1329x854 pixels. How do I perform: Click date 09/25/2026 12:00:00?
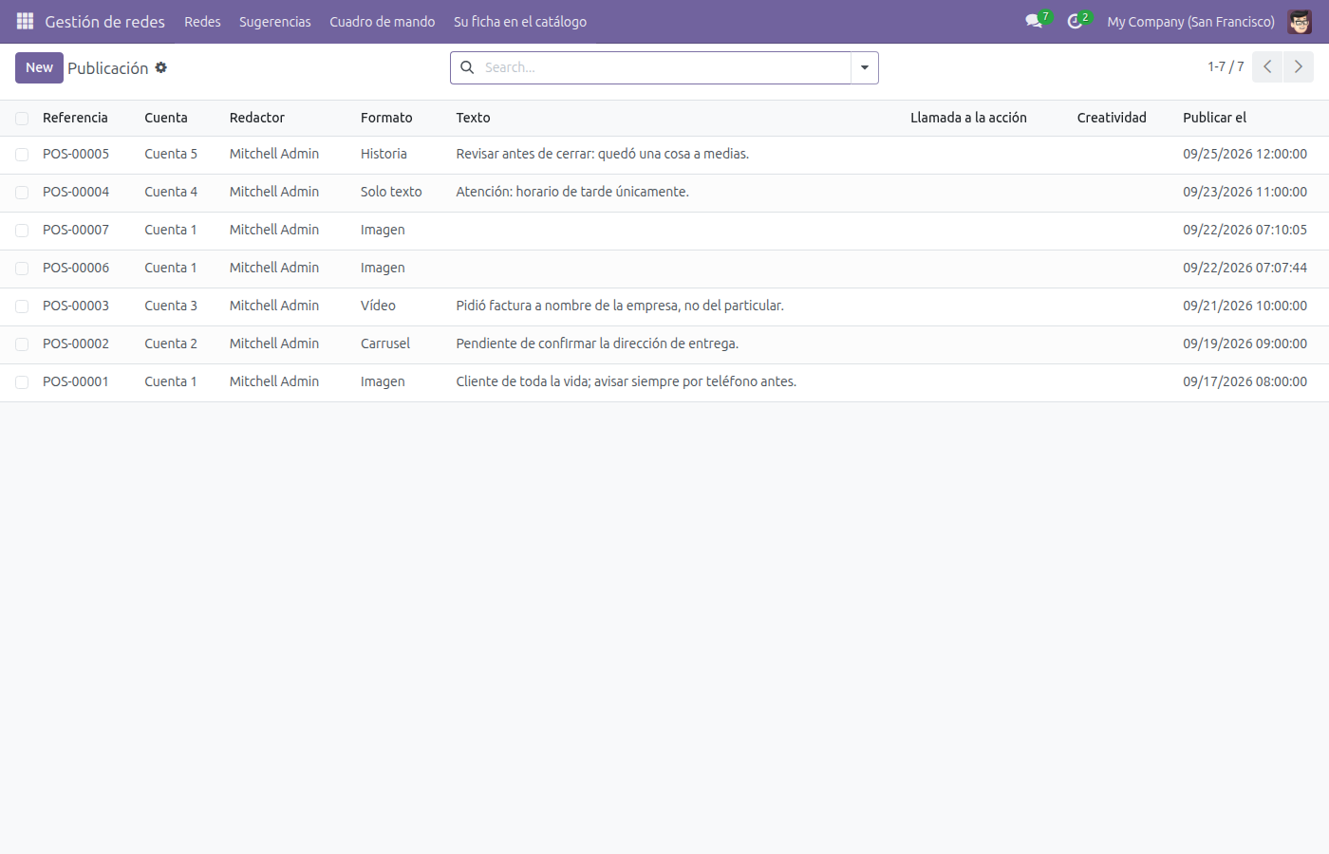[x=1245, y=154]
